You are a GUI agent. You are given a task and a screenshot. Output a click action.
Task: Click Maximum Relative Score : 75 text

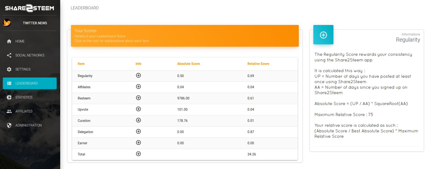(x=344, y=115)
